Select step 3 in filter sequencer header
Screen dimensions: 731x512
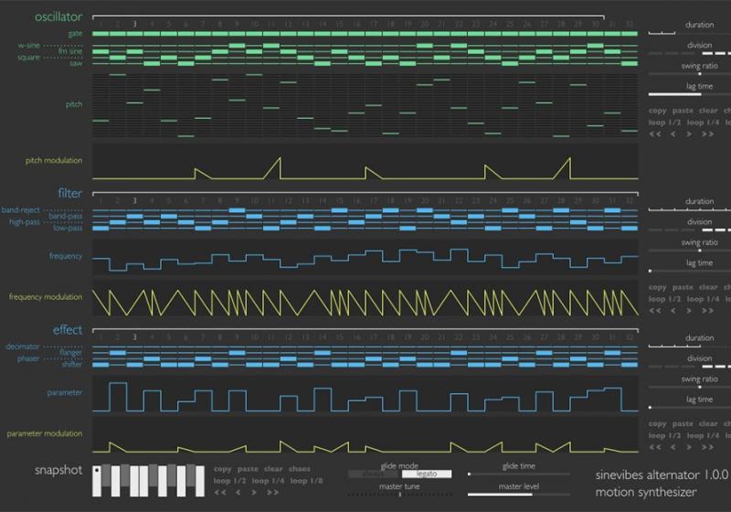[x=134, y=200]
